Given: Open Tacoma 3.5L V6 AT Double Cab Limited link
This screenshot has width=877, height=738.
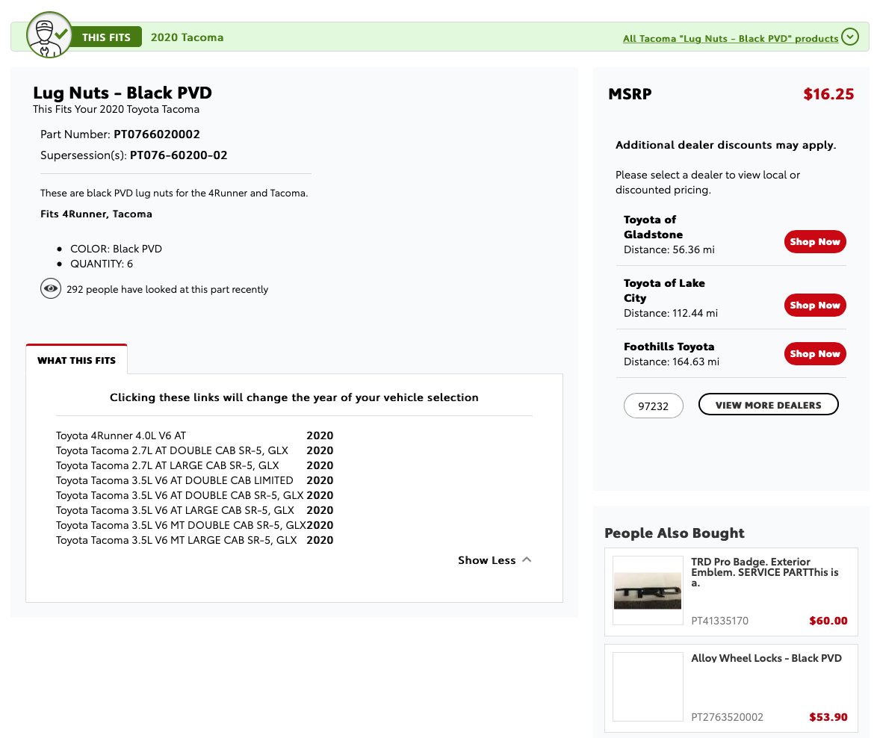Looking at the screenshot, I should [175, 480].
